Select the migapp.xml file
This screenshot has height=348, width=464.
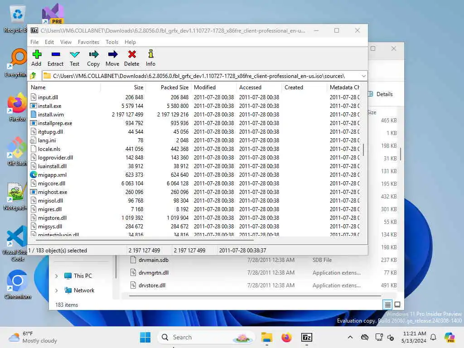tap(52, 174)
